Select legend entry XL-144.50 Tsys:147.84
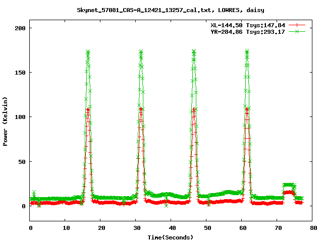323x242 pixels. coord(248,25)
